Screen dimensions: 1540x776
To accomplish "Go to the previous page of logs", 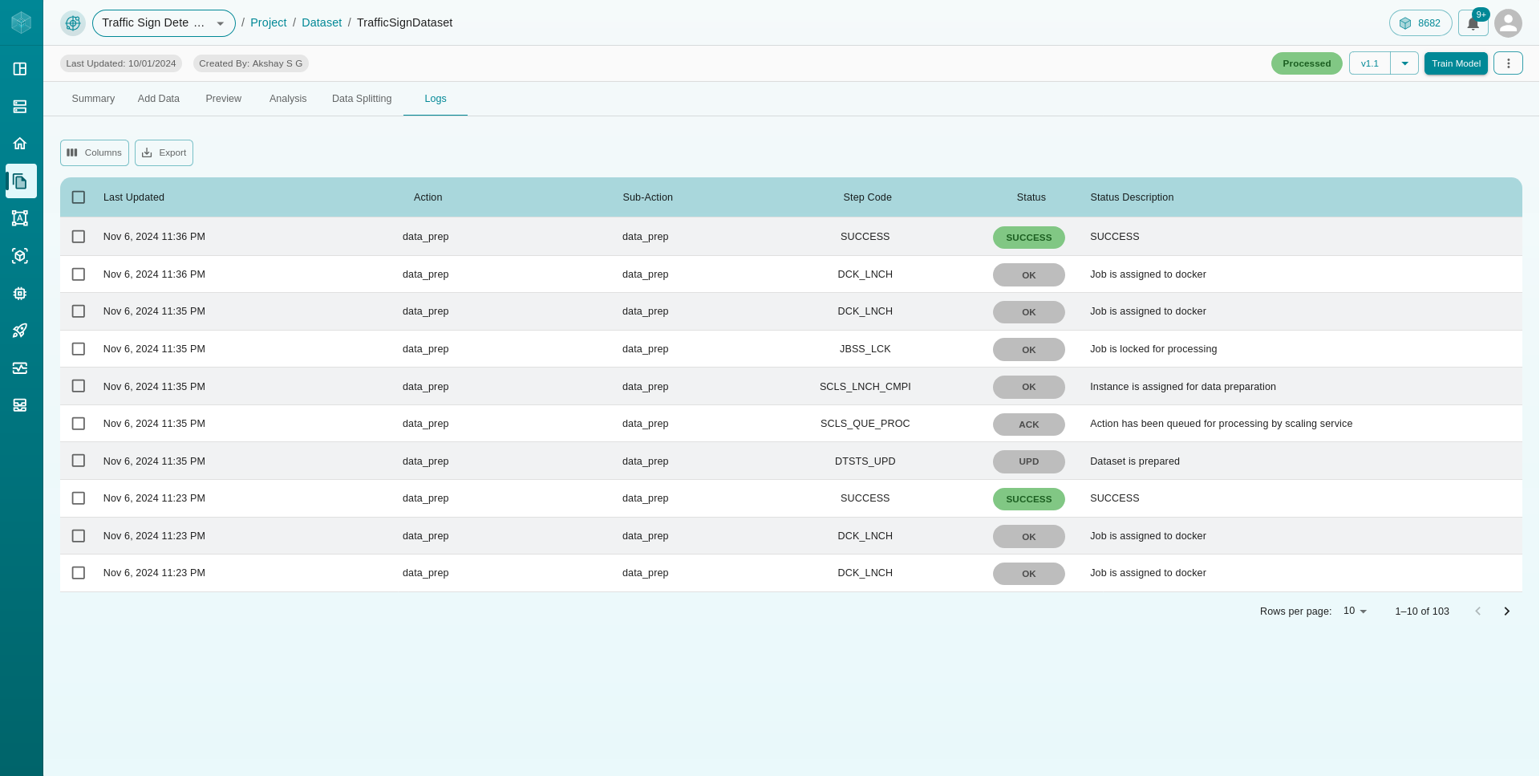I will coord(1477,611).
